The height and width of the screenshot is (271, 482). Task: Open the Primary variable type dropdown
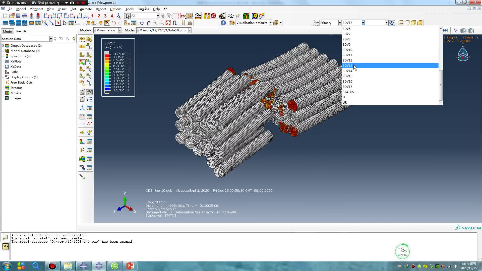(339, 23)
